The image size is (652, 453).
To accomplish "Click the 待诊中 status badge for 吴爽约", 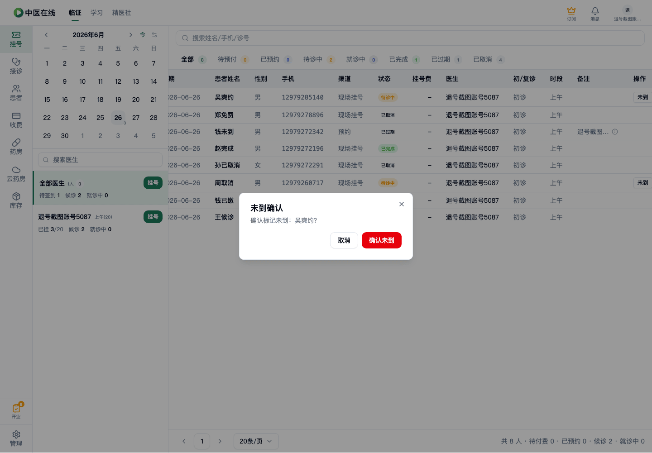I will coord(388,97).
